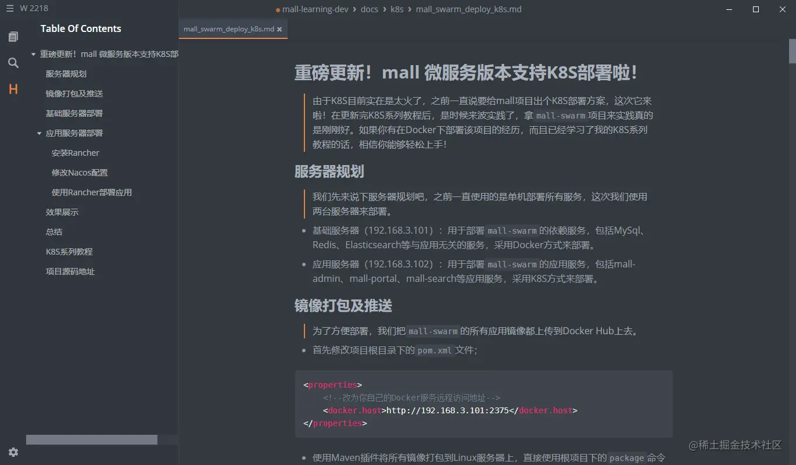Maximize the editor window
The height and width of the screenshot is (465, 796).
point(756,9)
